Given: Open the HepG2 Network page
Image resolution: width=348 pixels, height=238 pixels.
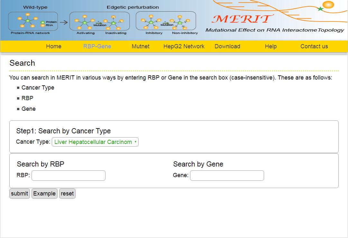Looking at the screenshot, I should click(184, 46).
